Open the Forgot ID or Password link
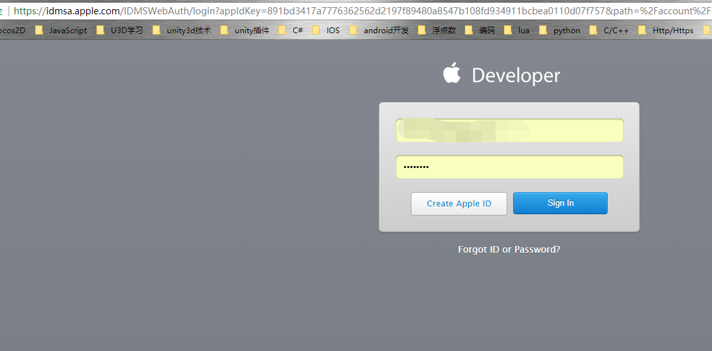 (x=509, y=249)
